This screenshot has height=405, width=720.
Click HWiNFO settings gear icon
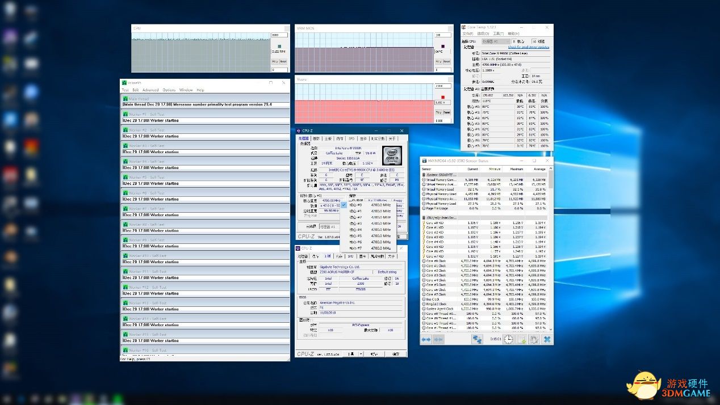tap(534, 339)
